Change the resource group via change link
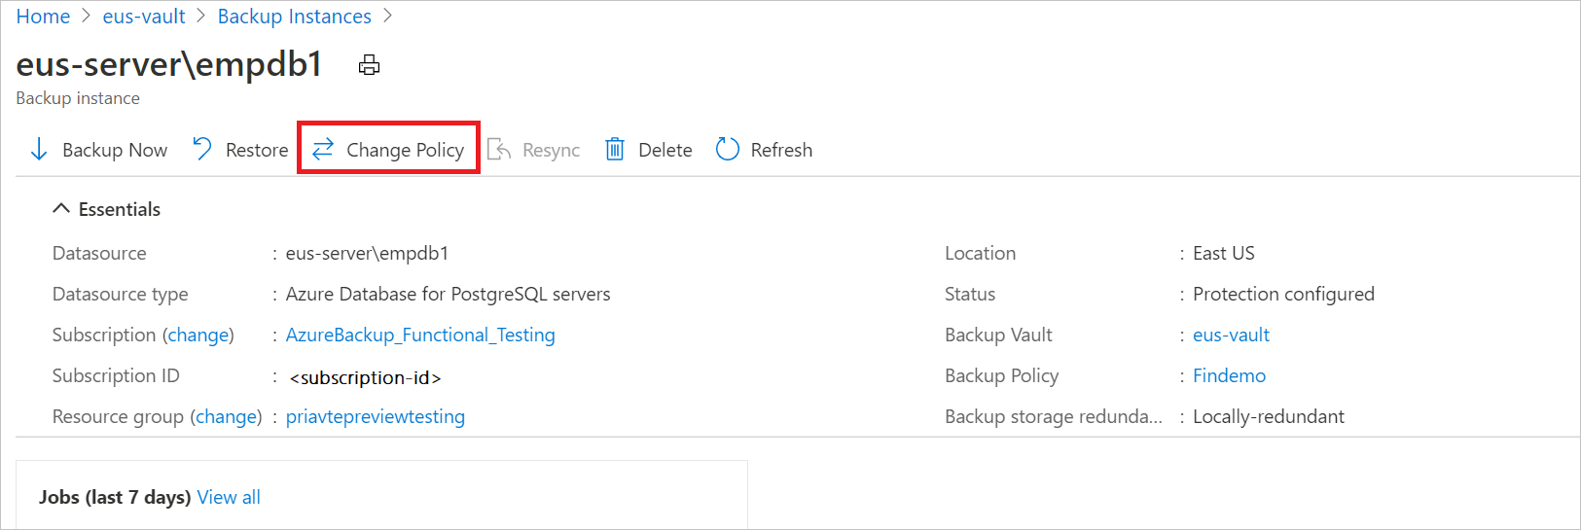 pyautogui.click(x=226, y=417)
